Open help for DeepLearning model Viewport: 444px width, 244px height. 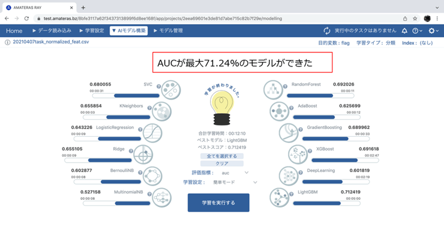pyautogui.click(x=301, y=173)
